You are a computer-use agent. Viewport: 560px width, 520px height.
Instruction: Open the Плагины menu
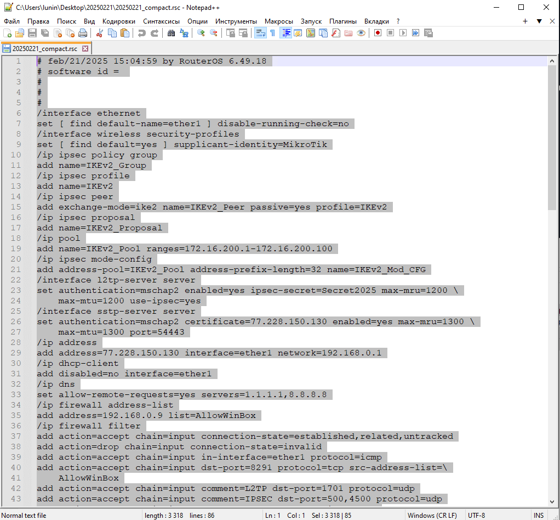[343, 21]
